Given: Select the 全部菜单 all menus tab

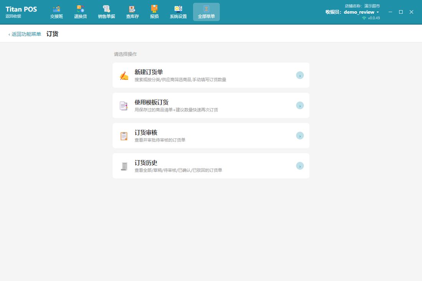Looking at the screenshot, I should pos(206,12).
